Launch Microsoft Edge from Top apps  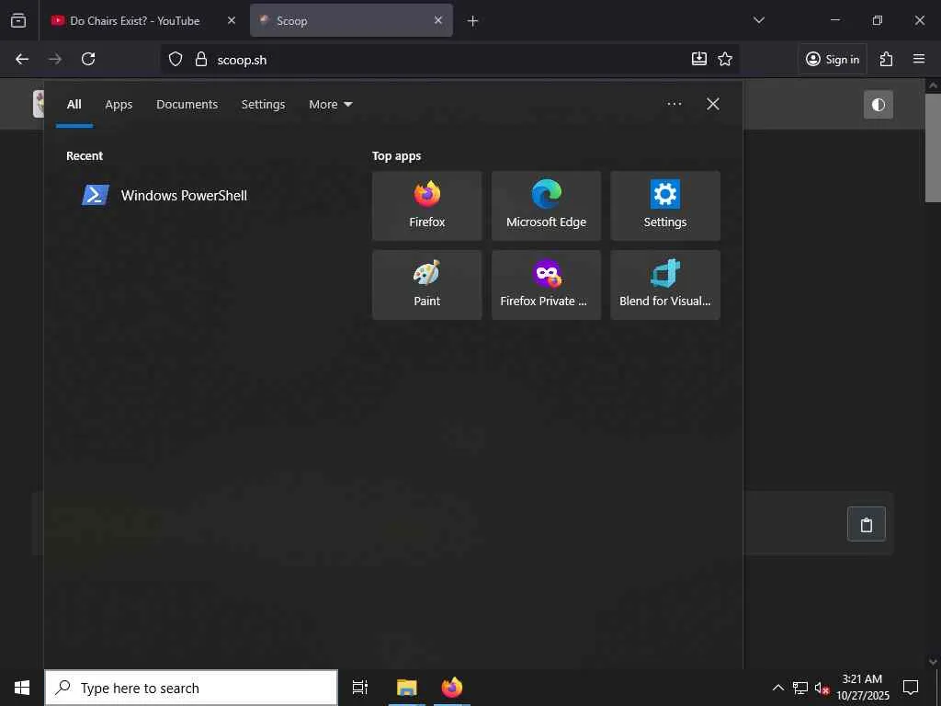click(546, 205)
